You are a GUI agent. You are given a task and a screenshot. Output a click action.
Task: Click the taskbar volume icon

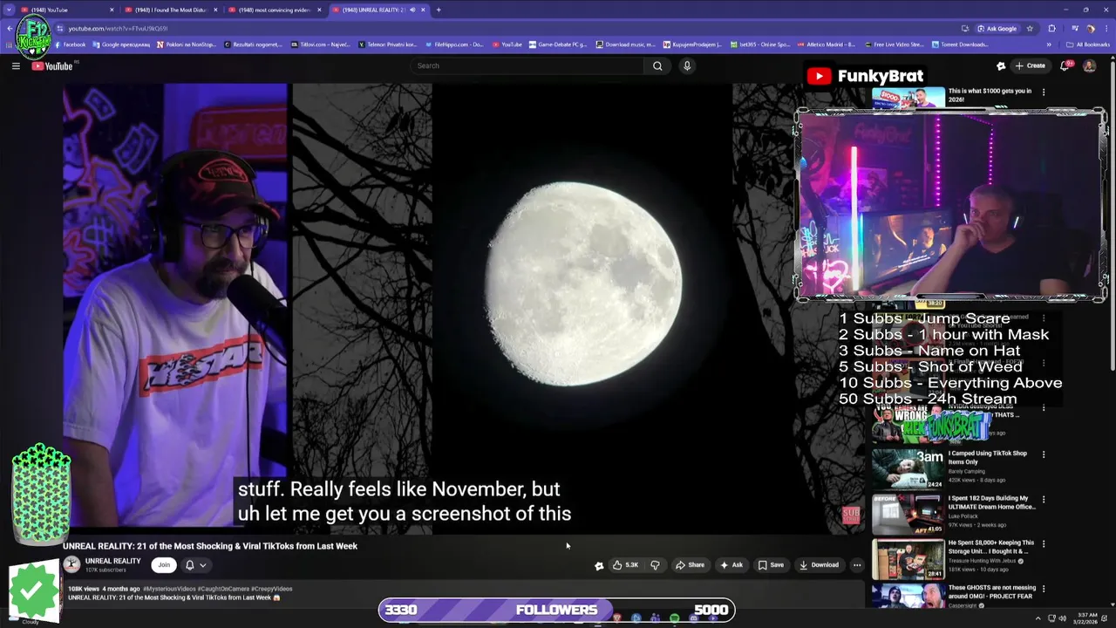click(1063, 618)
